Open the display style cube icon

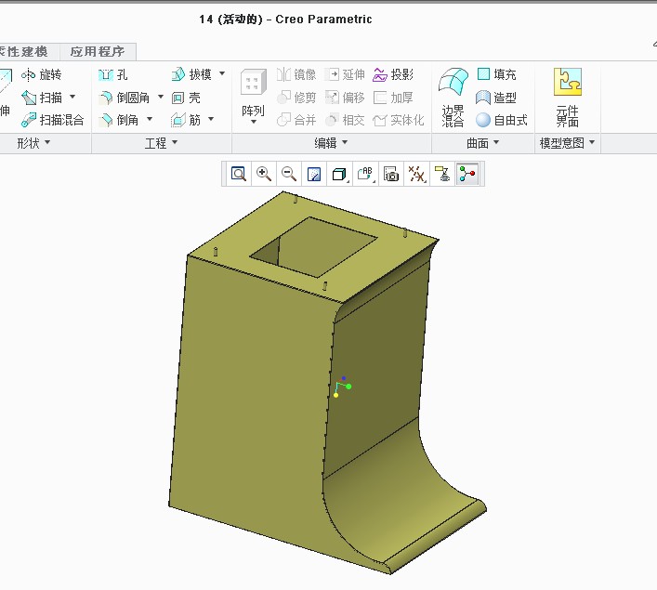[x=339, y=174]
